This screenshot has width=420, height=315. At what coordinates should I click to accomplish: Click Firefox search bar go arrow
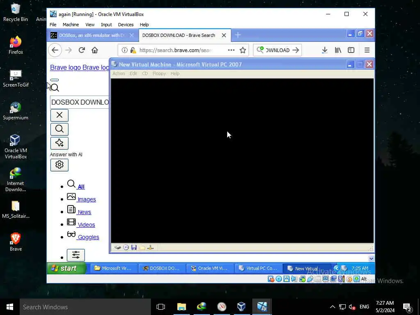[296, 50]
